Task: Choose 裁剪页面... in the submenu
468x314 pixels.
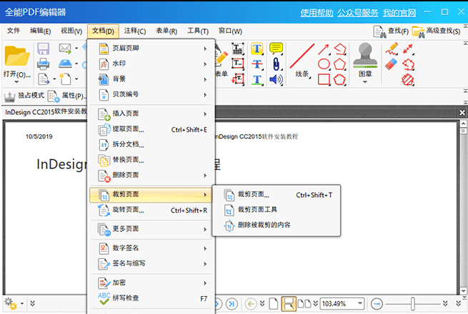Action: [277, 195]
